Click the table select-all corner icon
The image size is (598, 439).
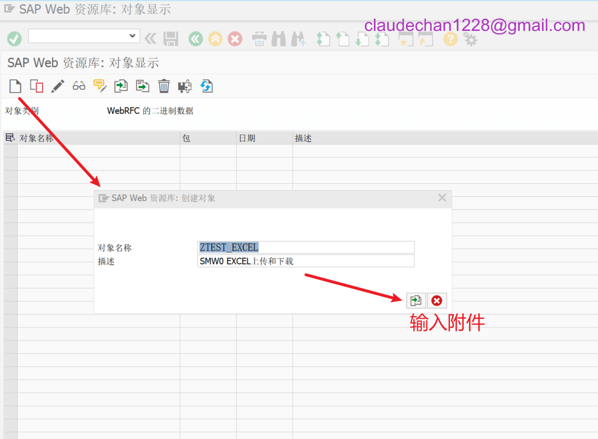[10, 138]
